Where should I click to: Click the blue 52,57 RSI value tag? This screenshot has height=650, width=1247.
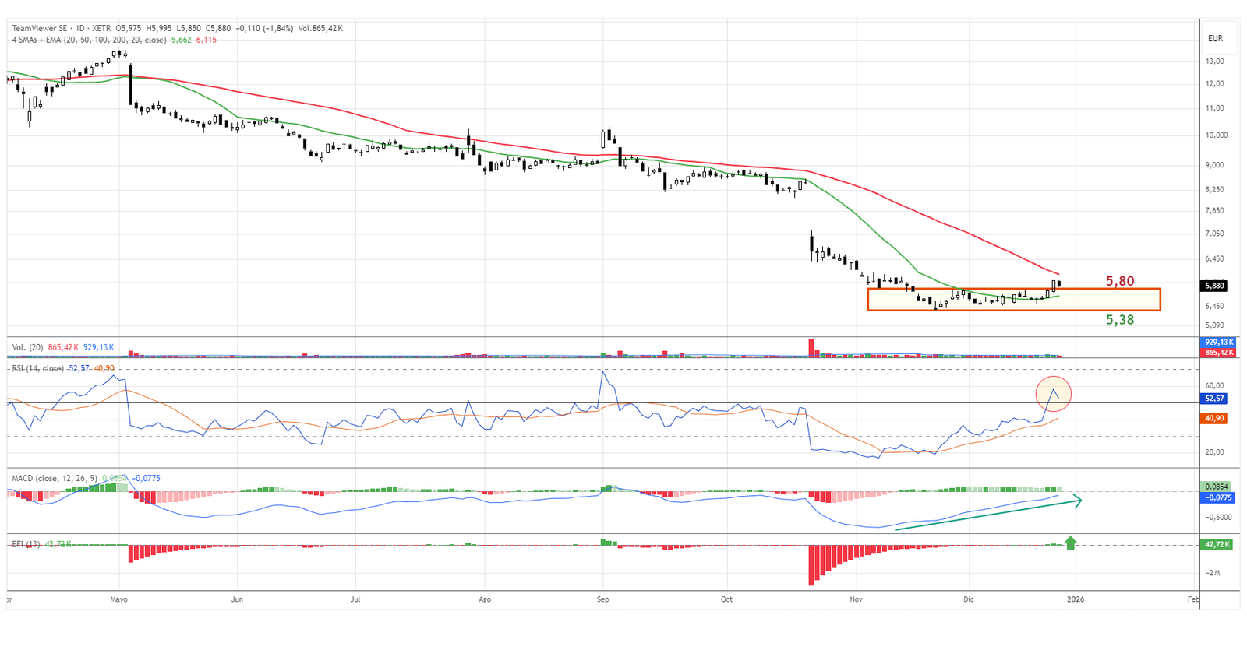pos(1214,399)
